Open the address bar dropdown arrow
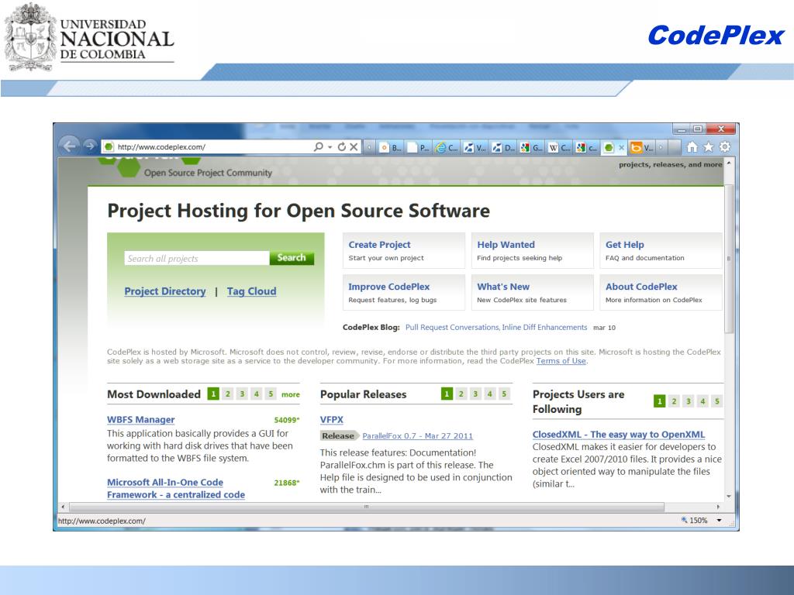The width and height of the screenshot is (794, 595). tap(330, 146)
